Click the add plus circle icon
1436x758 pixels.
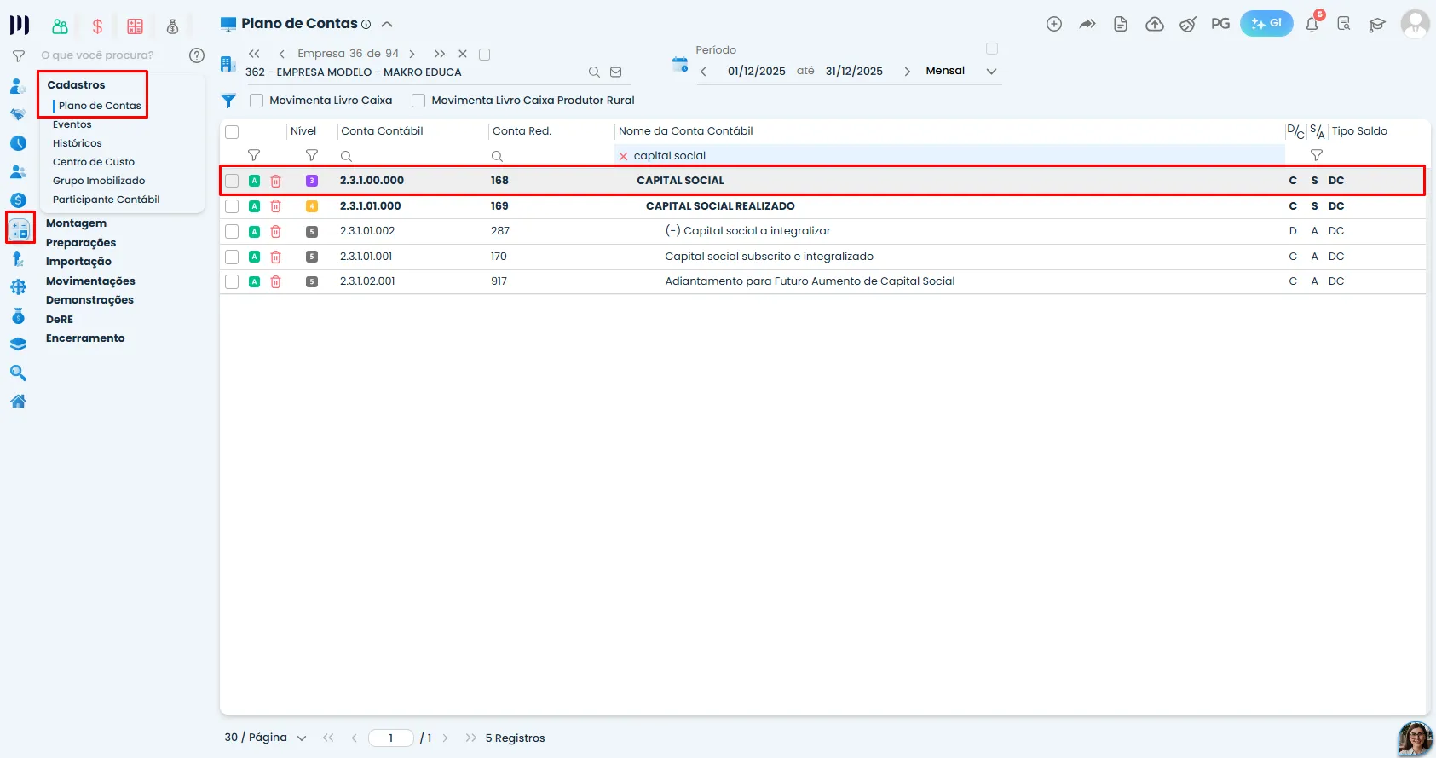[1054, 24]
